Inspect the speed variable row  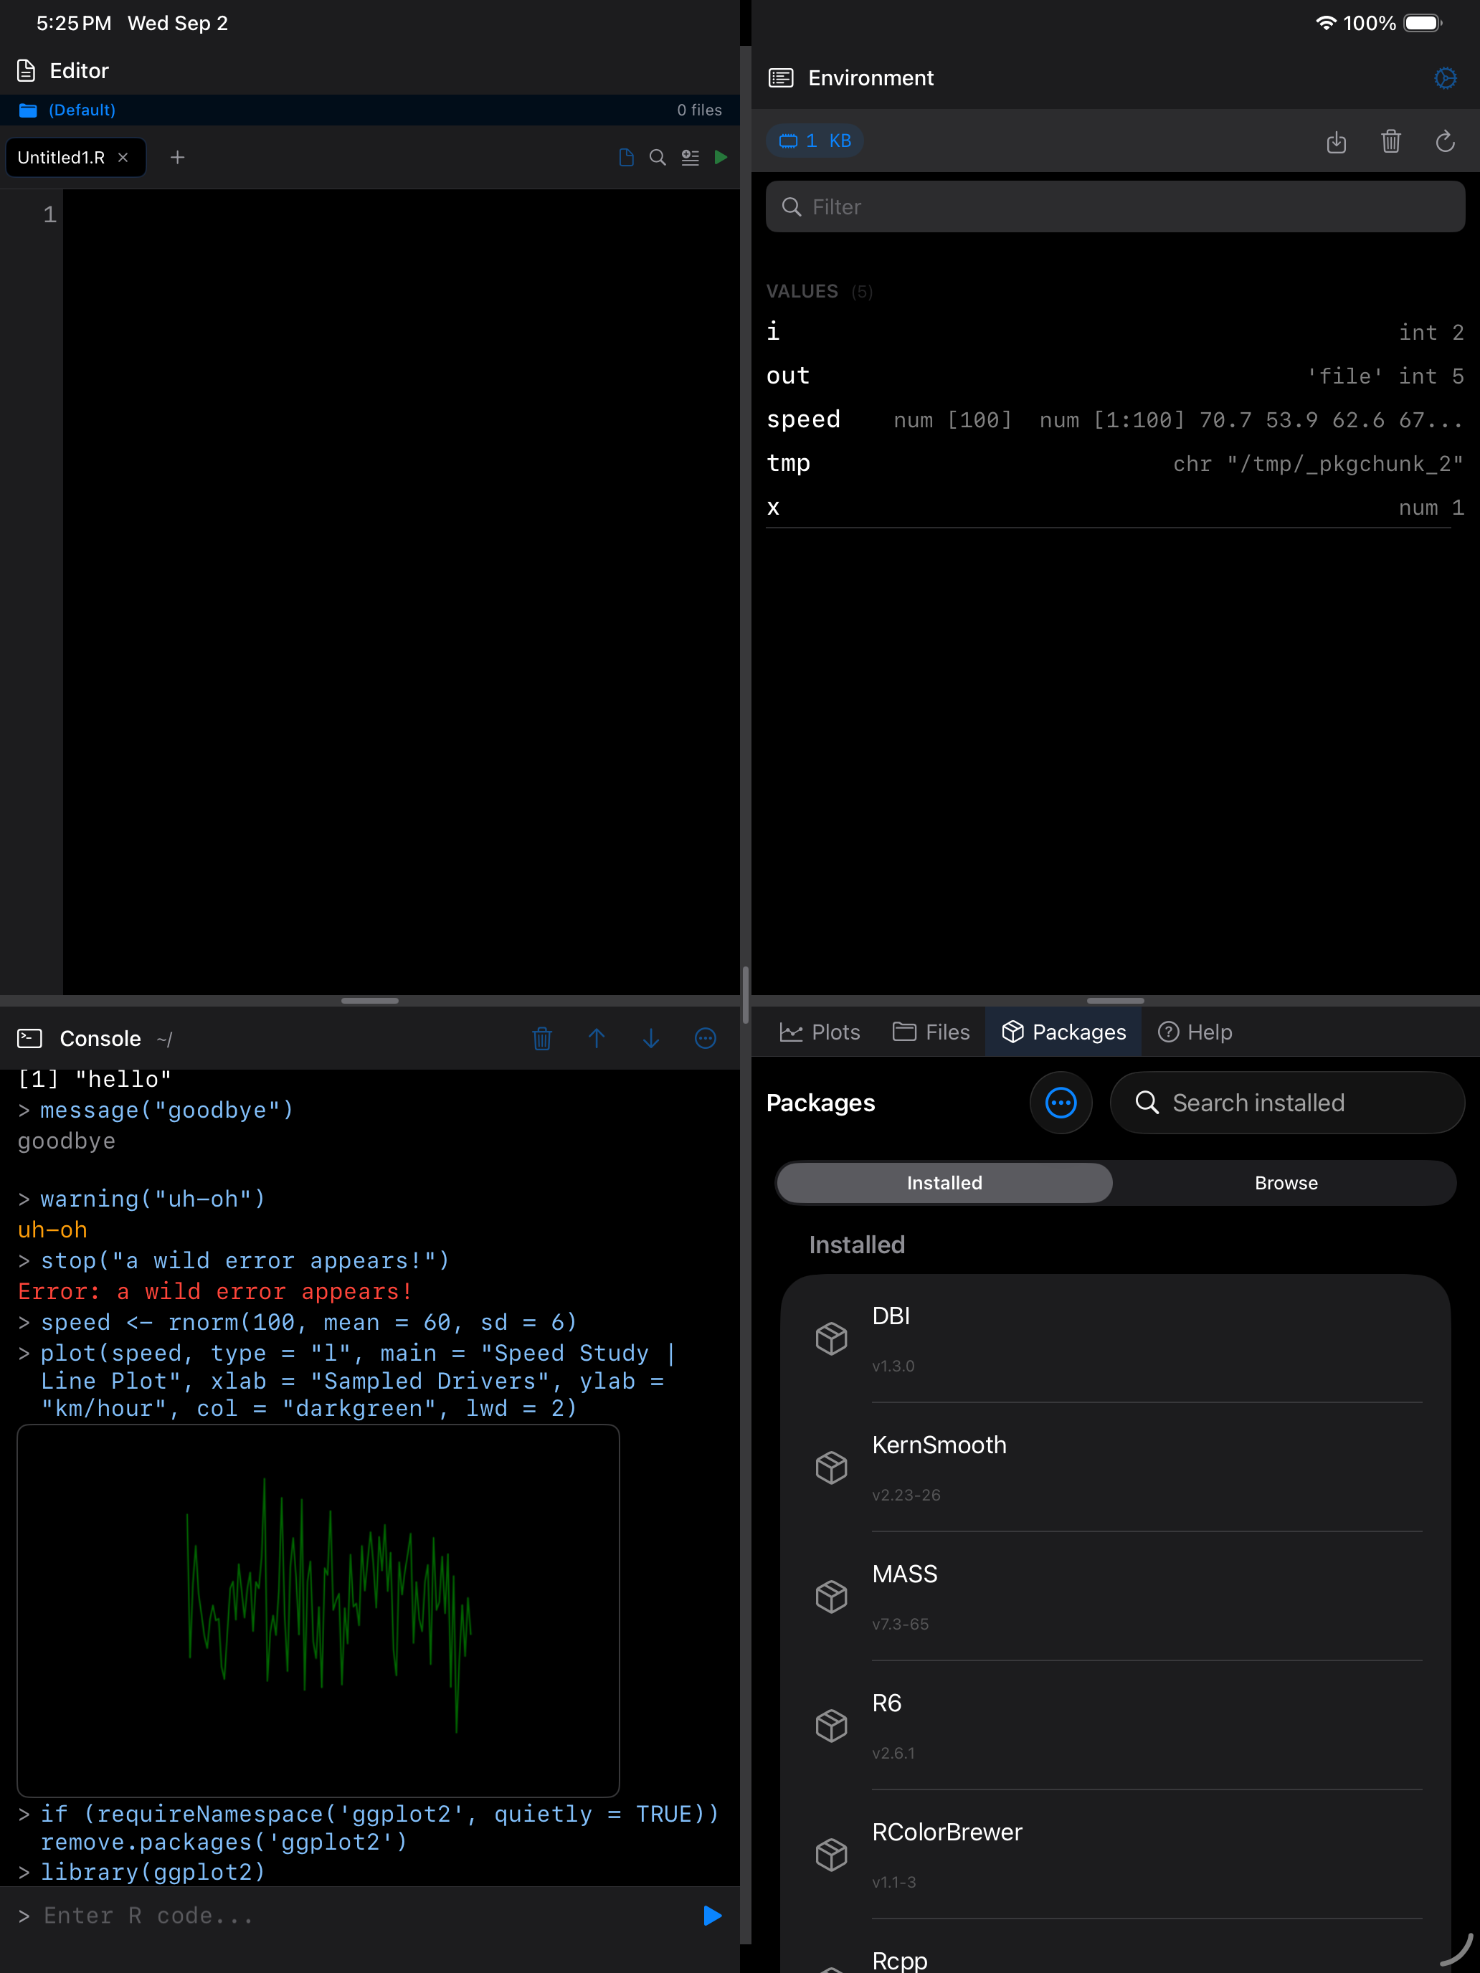tap(1115, 419)
